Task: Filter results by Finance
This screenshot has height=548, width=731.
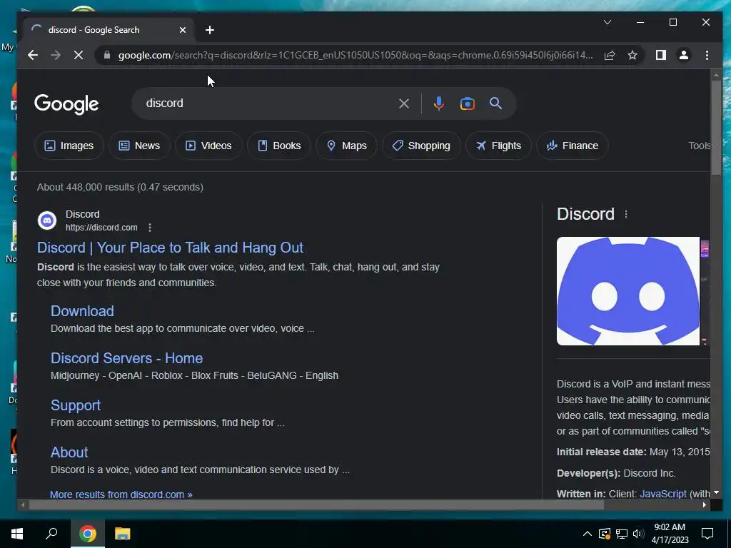Action: 573,146
